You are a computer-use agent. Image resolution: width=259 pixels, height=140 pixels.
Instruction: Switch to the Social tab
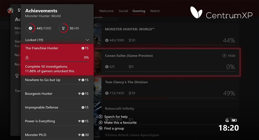coord(123,11)
